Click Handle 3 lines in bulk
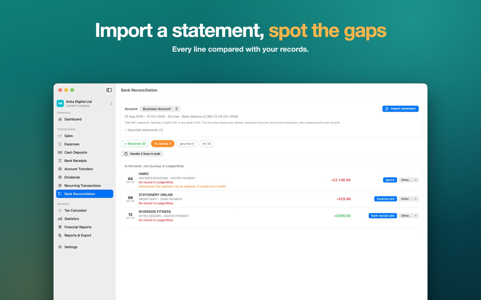This screenshot has width=481, height=300. (x=142, y=154)
